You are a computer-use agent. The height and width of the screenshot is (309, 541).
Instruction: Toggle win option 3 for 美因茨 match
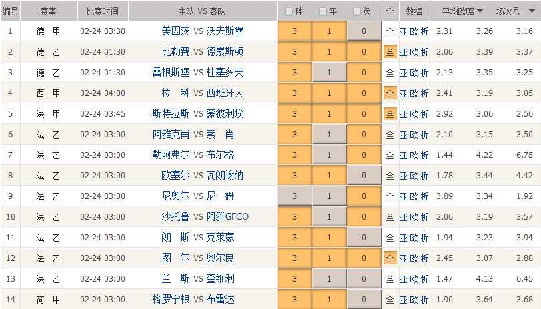click(294, 31)
